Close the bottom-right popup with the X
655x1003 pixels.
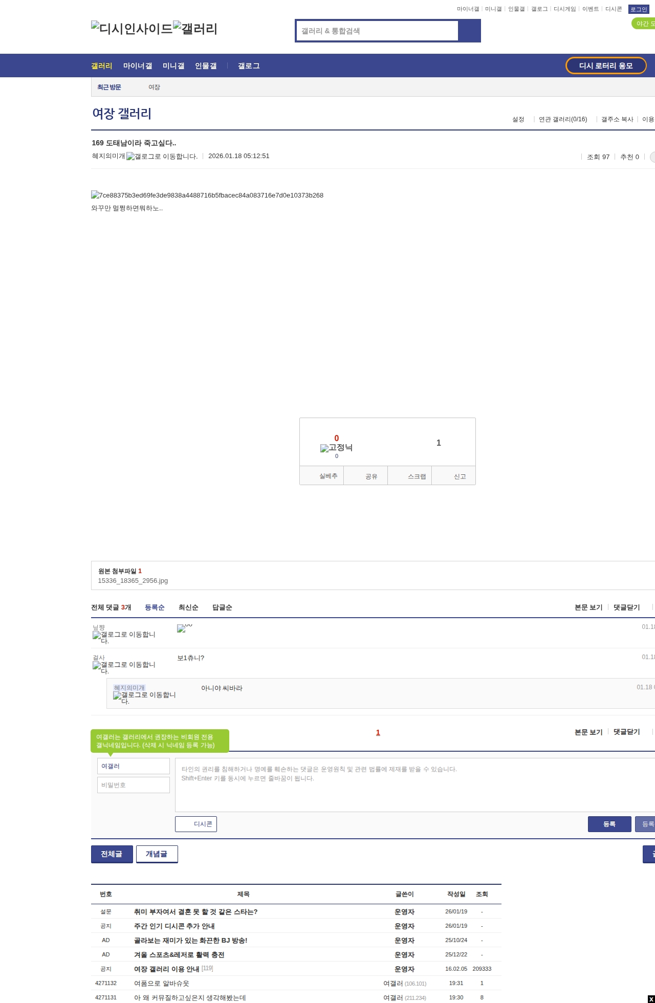pyautogui.click(x=650, y=999)
